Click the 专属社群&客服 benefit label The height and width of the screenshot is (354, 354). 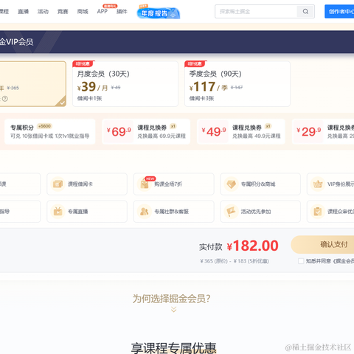(x=172, y=212)
